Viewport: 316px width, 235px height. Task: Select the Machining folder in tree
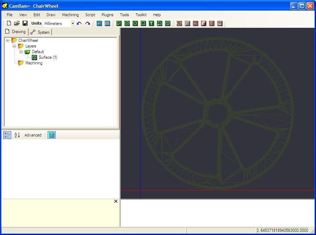pos(34,63)
